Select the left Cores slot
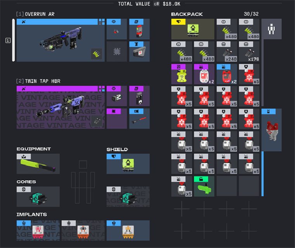295x248 pixels. coord(38,196)
